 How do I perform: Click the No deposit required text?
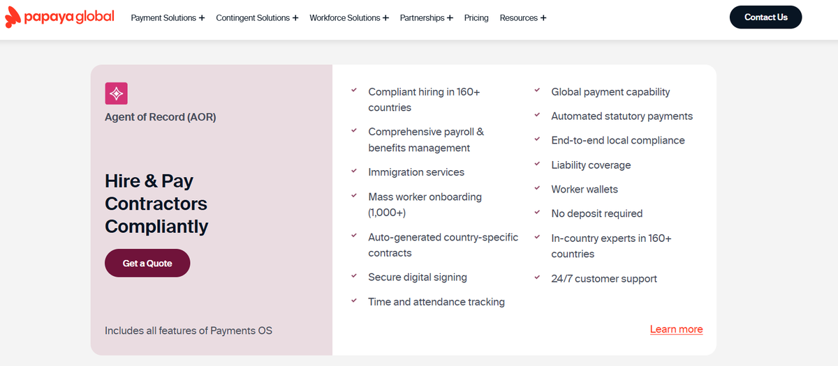pos(597,213)
